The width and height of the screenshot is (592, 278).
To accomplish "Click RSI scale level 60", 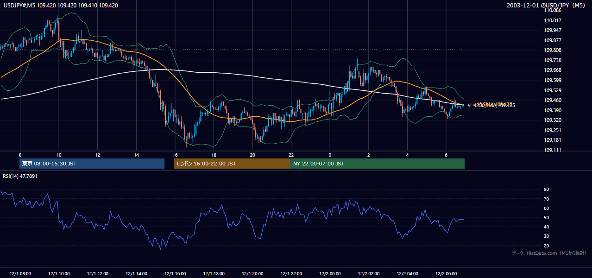I will pyautogui.click(x=547, y=208).
